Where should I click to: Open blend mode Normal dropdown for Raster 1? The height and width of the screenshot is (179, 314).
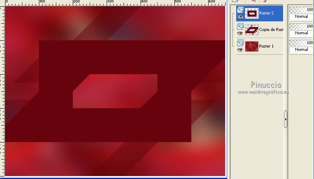[x=301, y=50]
